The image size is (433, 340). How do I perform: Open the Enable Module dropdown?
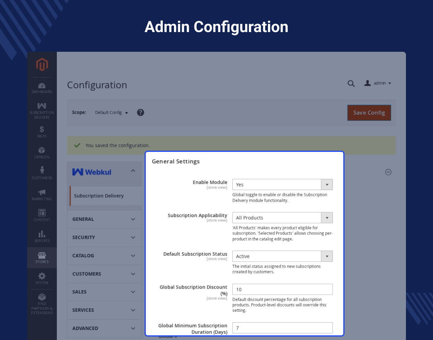point(283,185)
